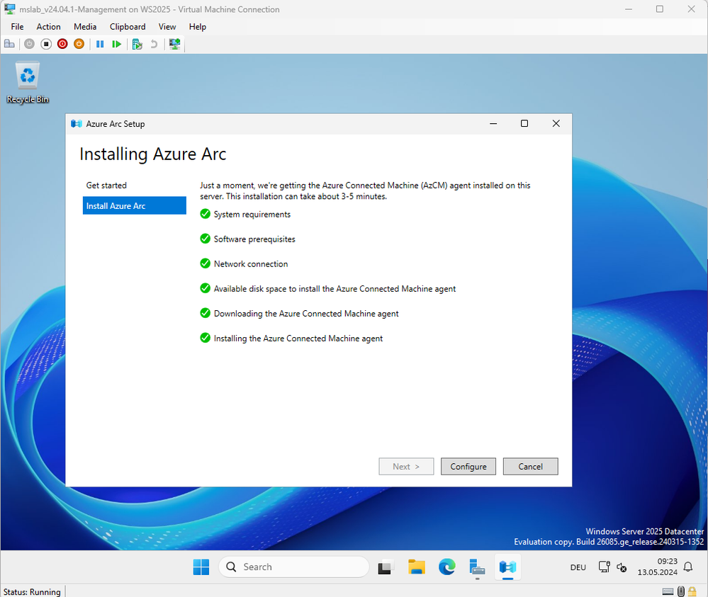Click the lock icon in VM status bar
Viewport: 708px width, 597px height.
(692, 591)
